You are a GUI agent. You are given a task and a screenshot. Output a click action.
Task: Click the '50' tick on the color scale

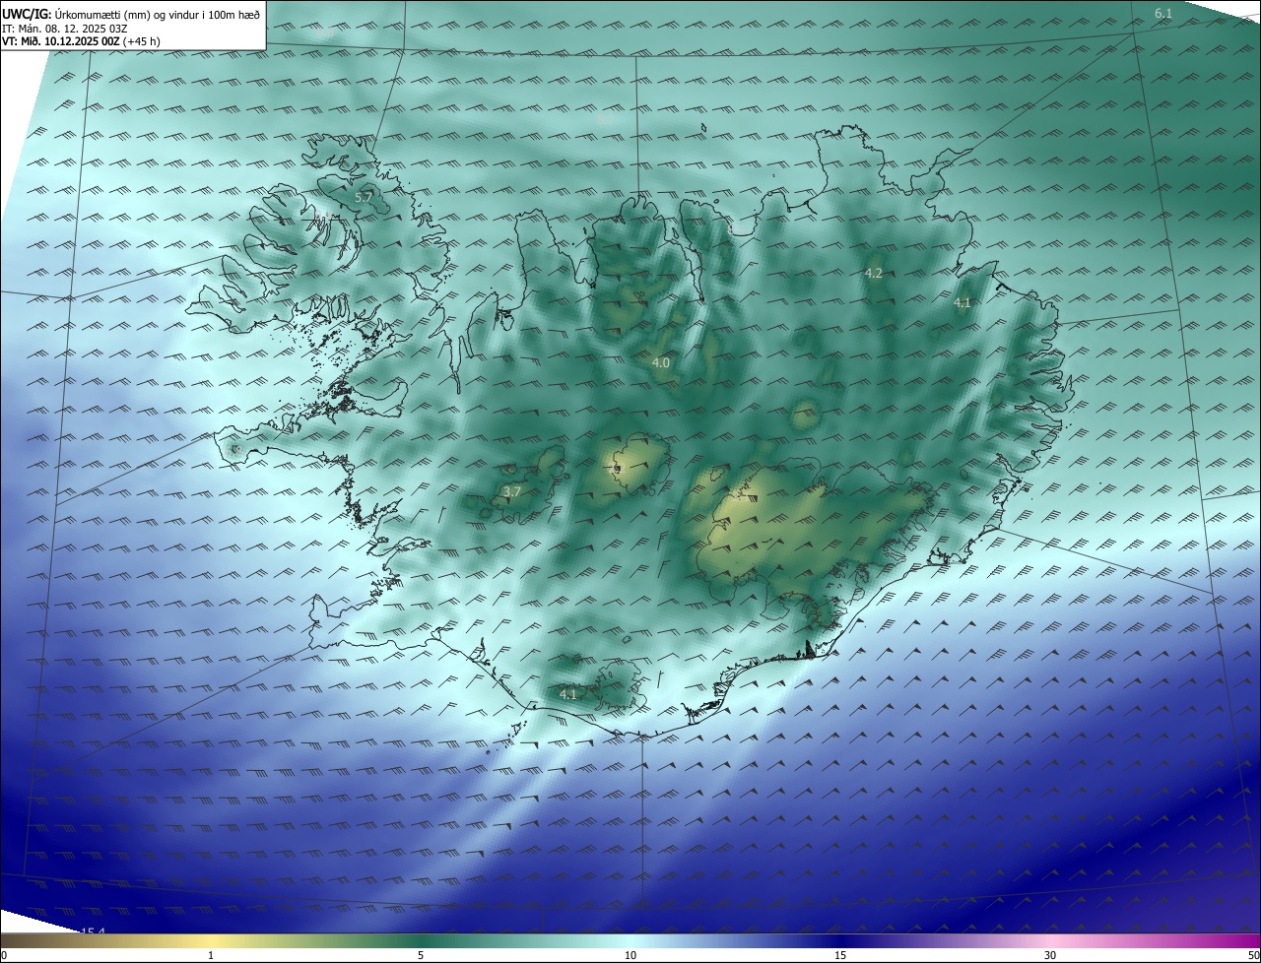click(x=1253, y=955)
